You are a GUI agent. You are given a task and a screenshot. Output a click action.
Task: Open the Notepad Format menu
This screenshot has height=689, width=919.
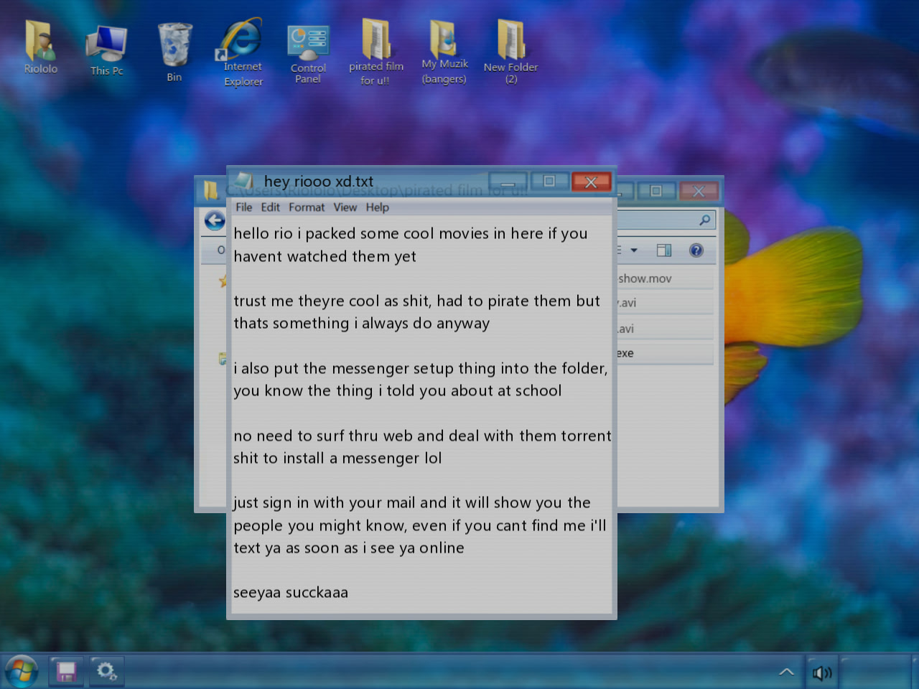click(x=307, y=207)
